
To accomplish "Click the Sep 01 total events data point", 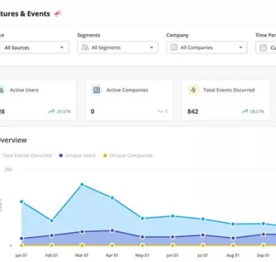I will pyautogui.click(x=263, y=224).
